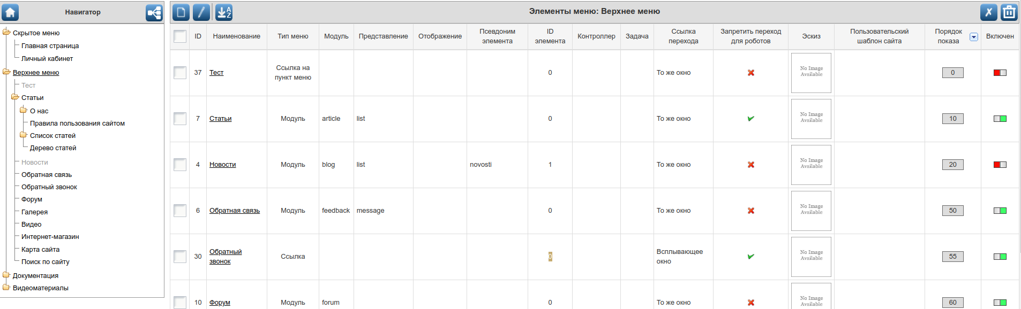This screenshot has width=1021, height=309.
Task: Click green checkmark robots icon in Статьи row
Action: [750, 119]
